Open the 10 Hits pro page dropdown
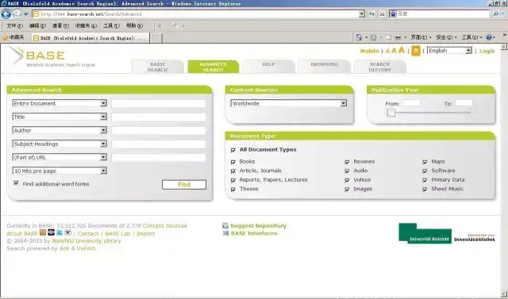Screen dimensions: 508x299 click(60, 171)
